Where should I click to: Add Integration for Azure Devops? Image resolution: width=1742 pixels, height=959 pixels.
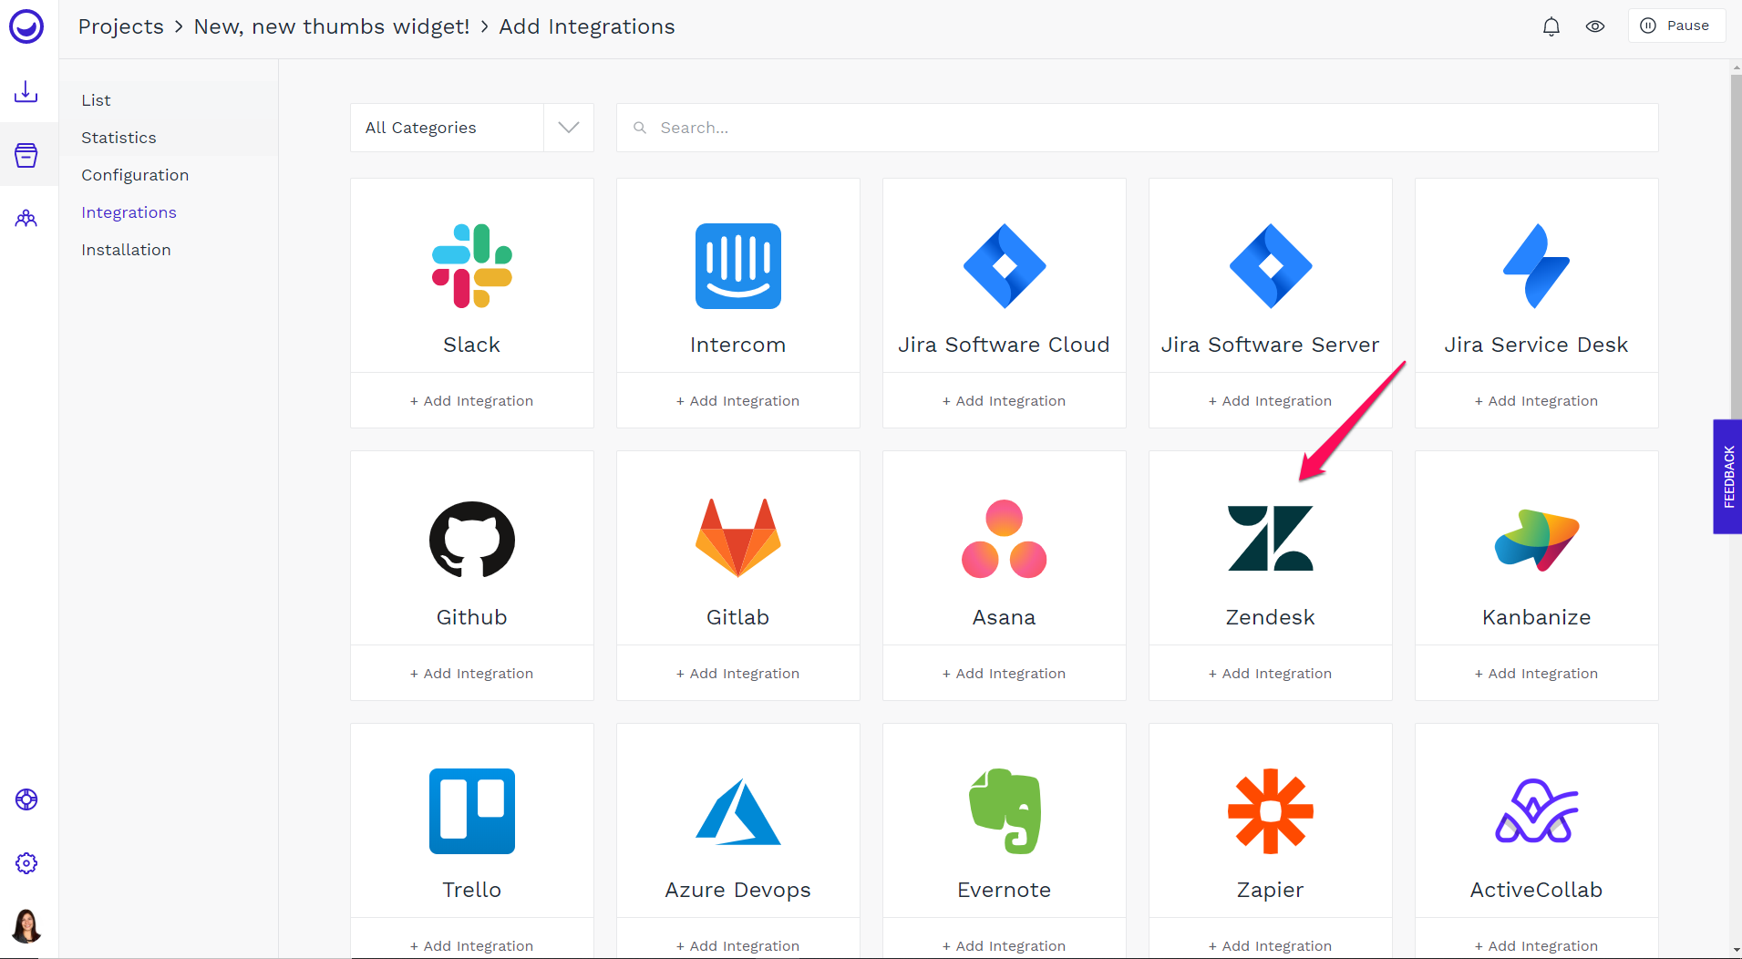[738, 945]
